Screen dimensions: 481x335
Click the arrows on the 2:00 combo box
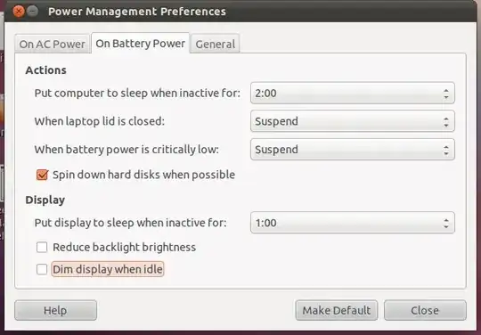click(446, 94)
